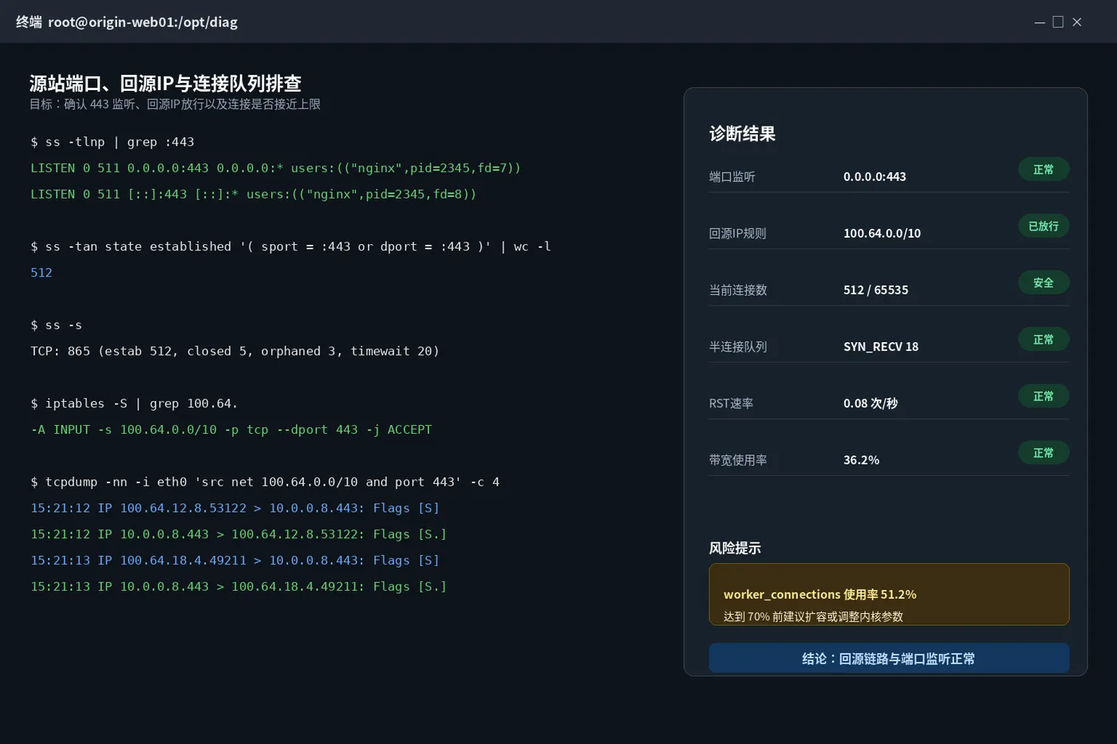Close the terminal window
Viewport: 1117px width, 744px height.
click(1077, 22)
